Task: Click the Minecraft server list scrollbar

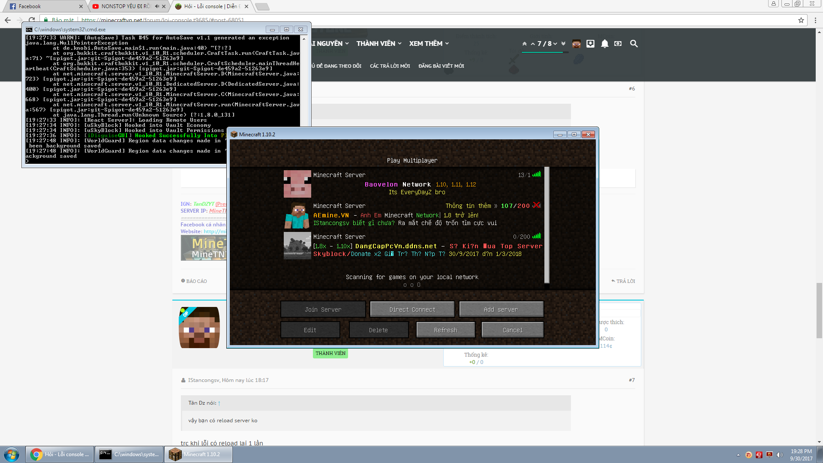Action: point(547,225)
